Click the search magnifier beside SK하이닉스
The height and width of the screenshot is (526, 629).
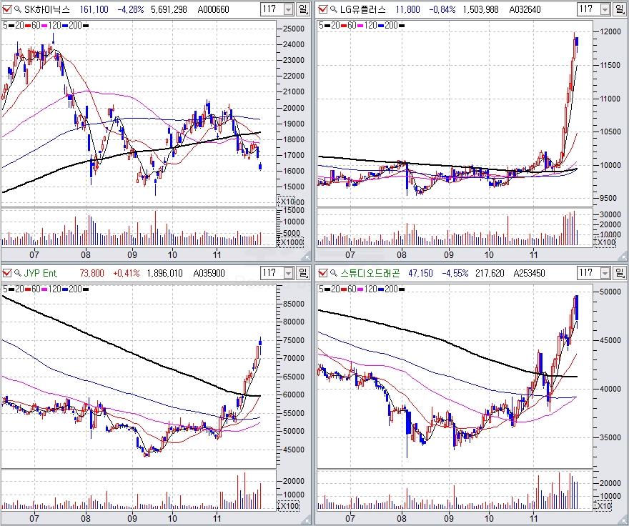[18, 9]
